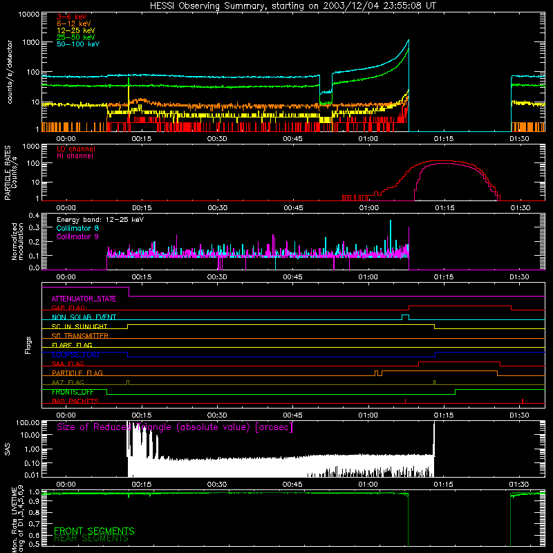Click the SAS axis label
The width and height of the screenshot is (553, 553).
8,449
